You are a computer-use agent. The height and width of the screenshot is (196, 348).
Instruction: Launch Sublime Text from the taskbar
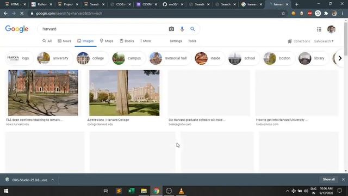[x=119, y=191]
